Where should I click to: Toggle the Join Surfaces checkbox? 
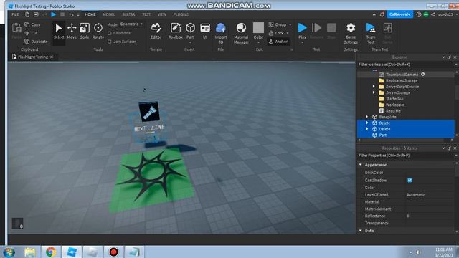[x=110, y=42]
